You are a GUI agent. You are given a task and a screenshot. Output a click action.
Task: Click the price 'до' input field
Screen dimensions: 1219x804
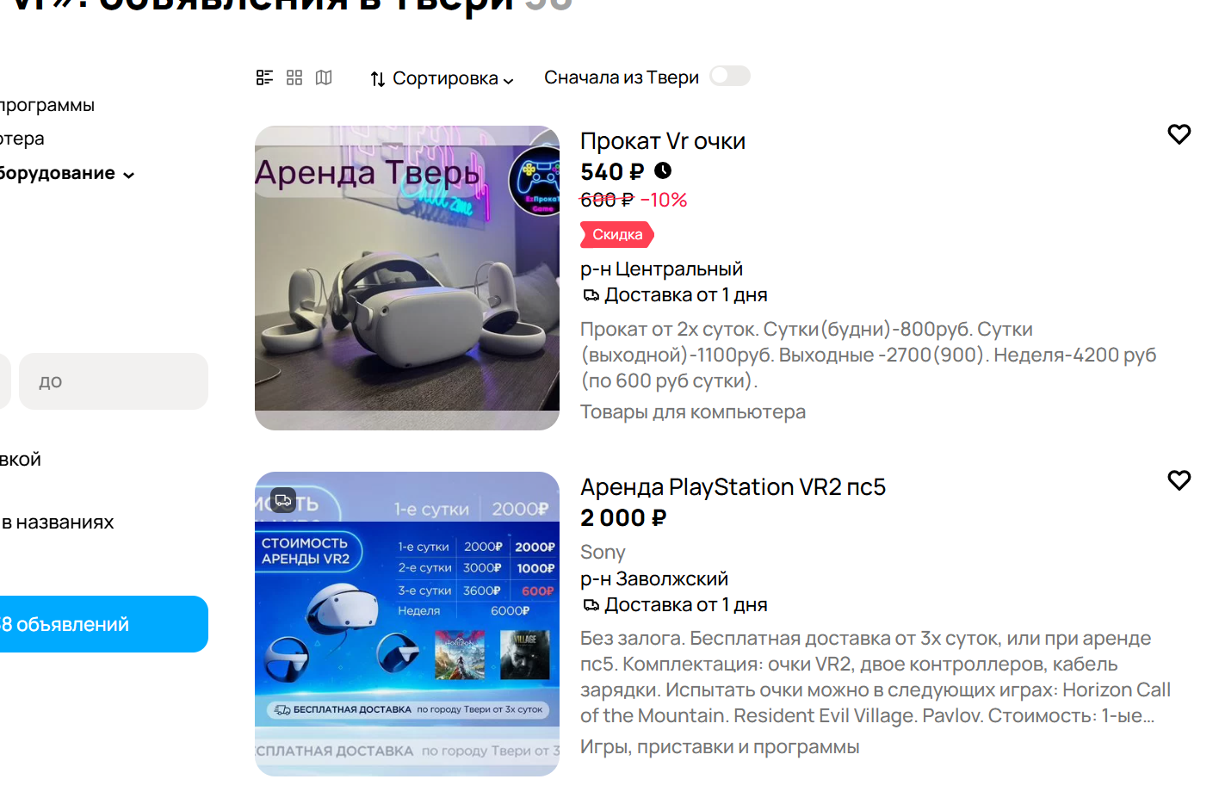point(114,381)
